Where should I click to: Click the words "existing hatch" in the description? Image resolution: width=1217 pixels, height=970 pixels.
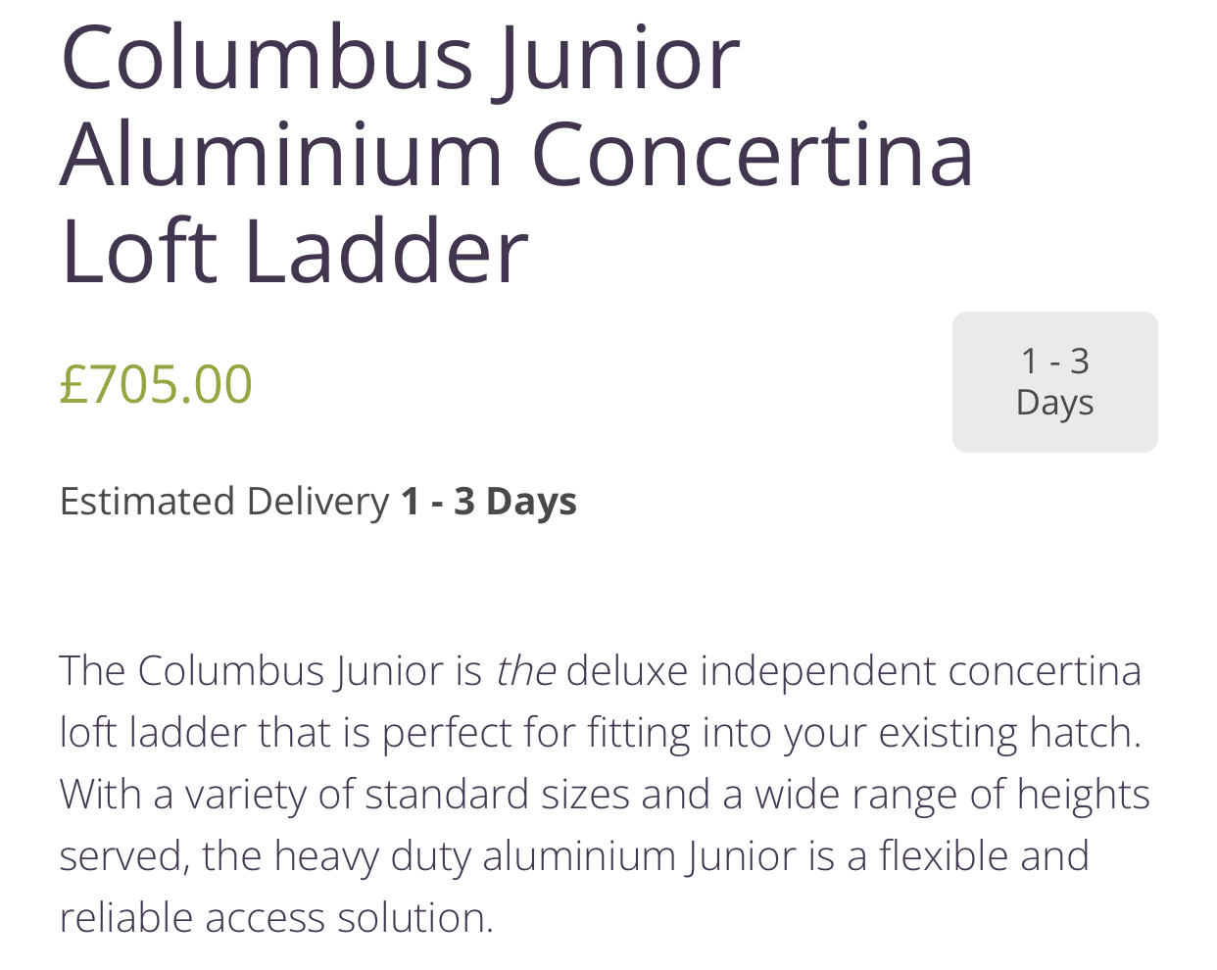tap(1010, 733)
